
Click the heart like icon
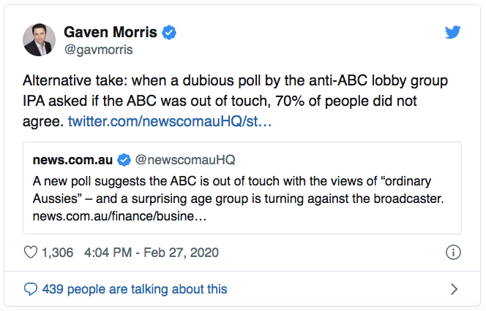click(x=31, y=253)
